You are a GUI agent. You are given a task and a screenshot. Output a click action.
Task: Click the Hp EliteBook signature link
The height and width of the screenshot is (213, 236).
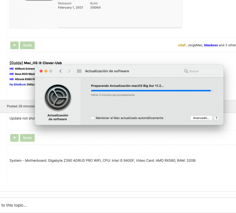[x=18, y=84]
